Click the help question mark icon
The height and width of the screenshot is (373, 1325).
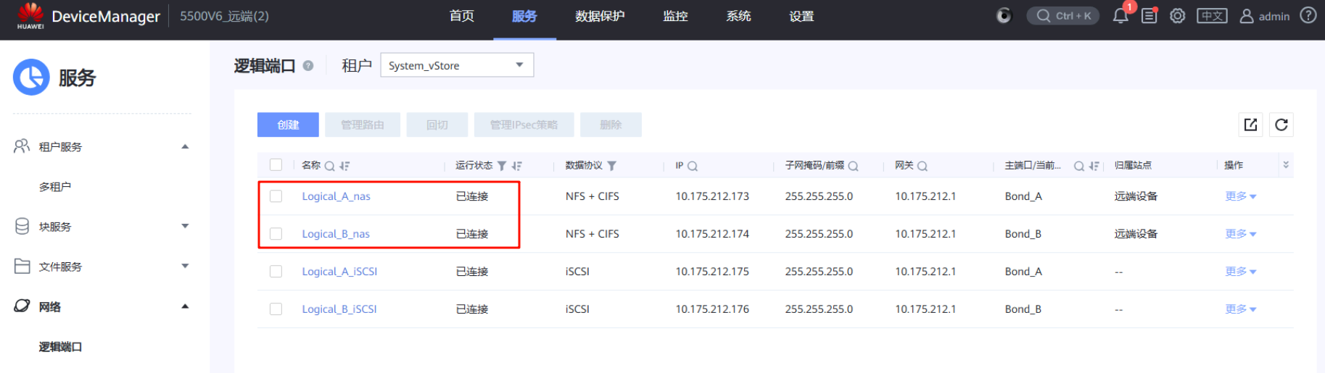coord(1308,15)
